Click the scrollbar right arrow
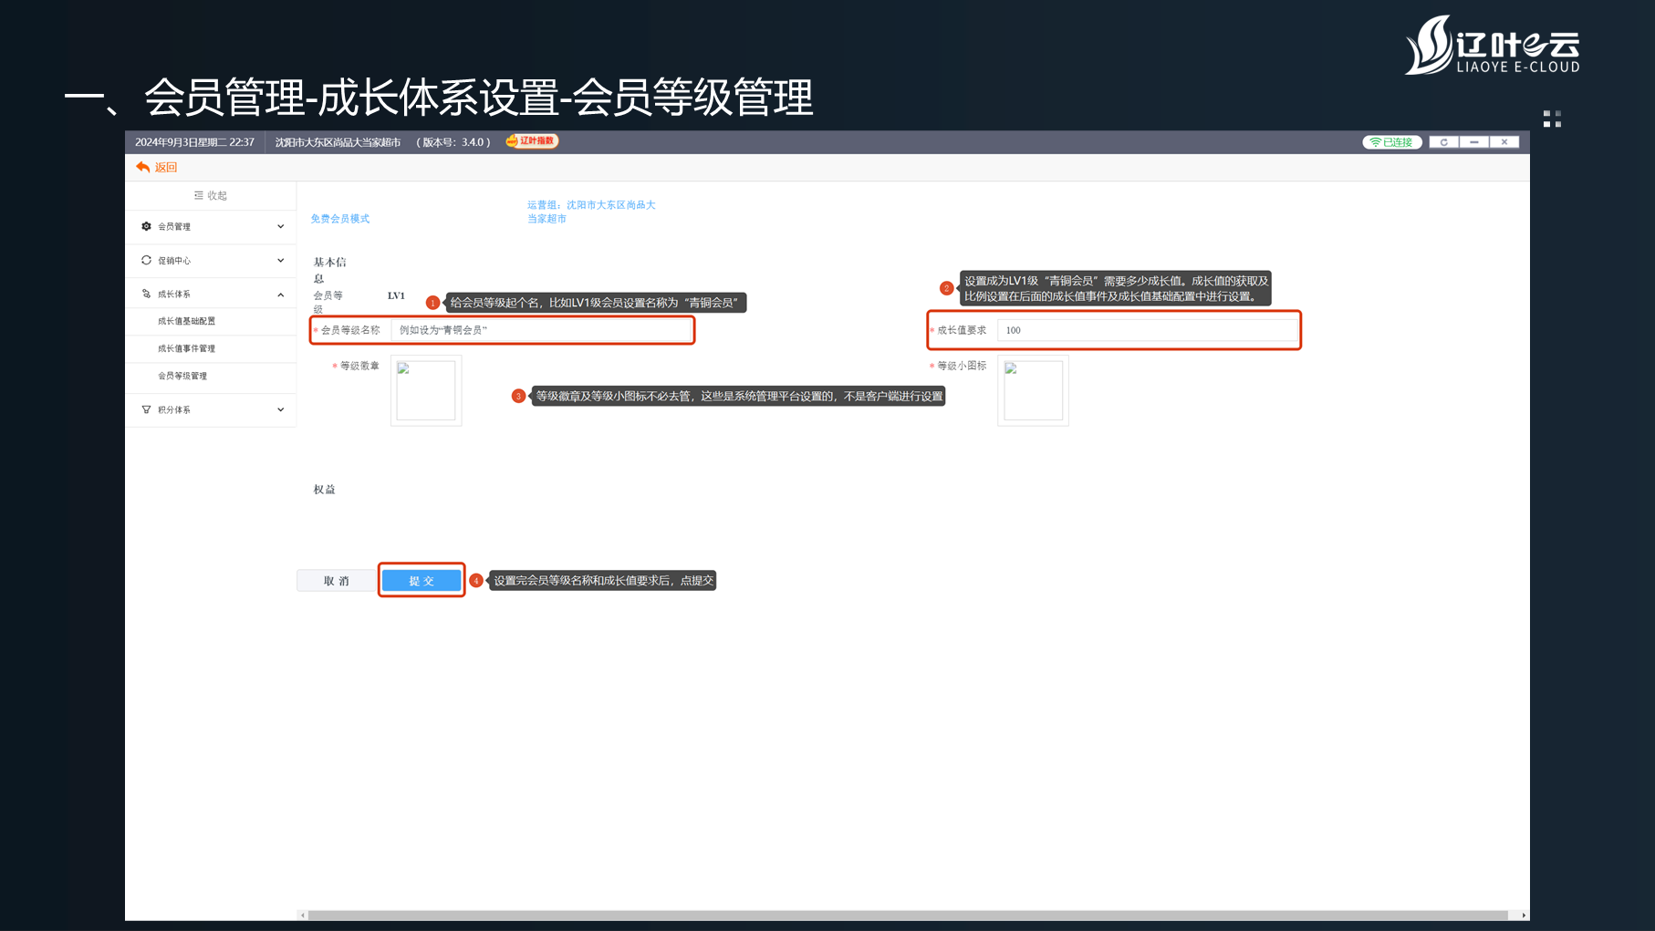This screenshot has height=931, width=1655. point(1523,915)
